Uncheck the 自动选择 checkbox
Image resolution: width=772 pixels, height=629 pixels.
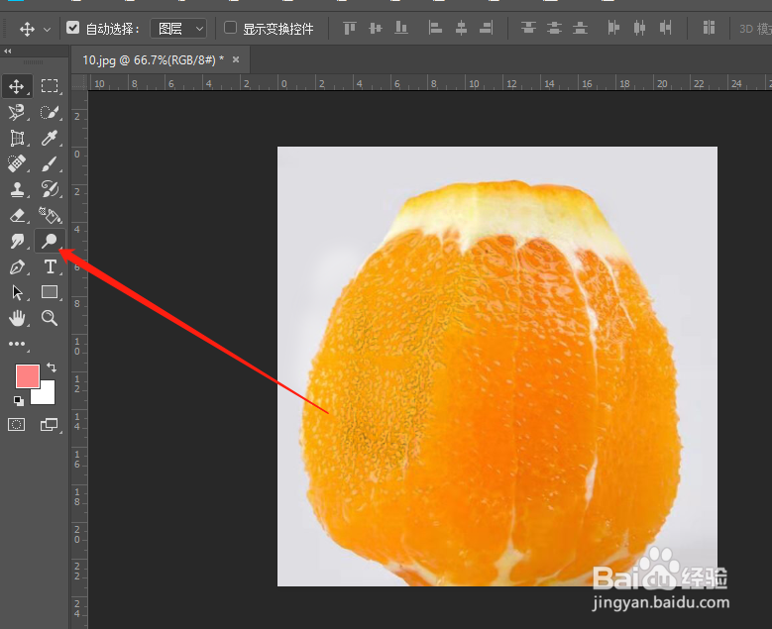73,28
